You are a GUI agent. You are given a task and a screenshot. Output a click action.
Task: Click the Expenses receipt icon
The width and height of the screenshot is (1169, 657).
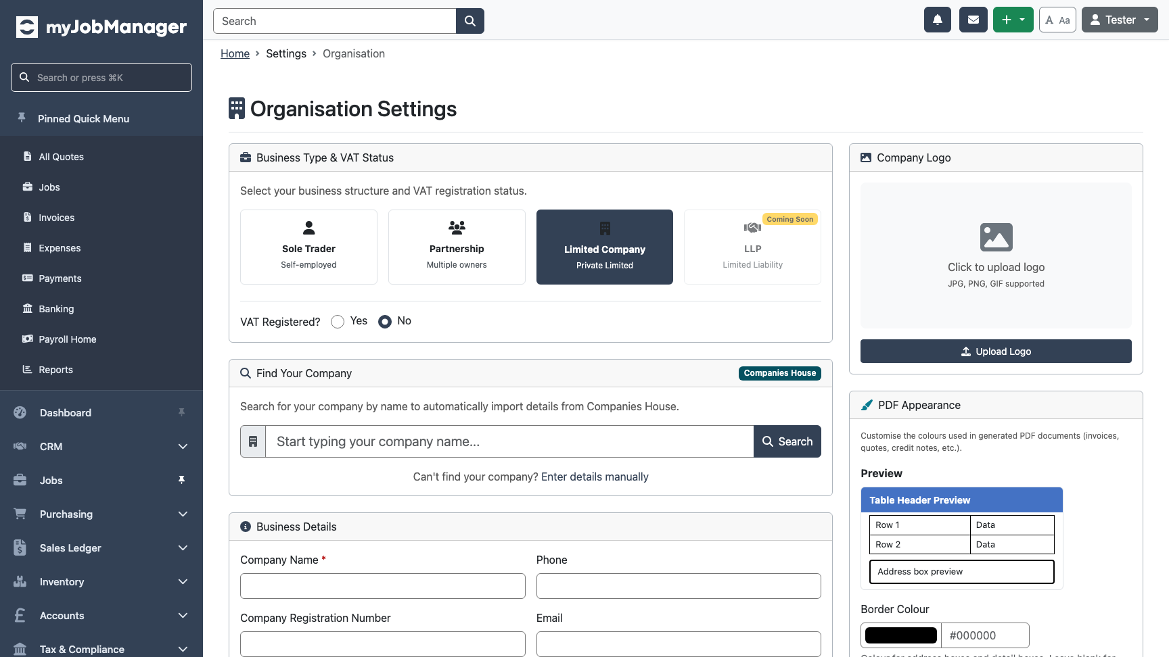click(x=28, y=247)
